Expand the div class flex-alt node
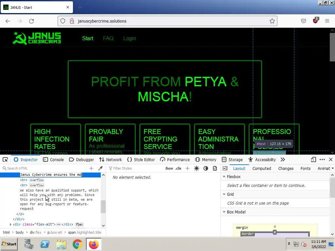The image size is (335, 251). coord(10,224)
